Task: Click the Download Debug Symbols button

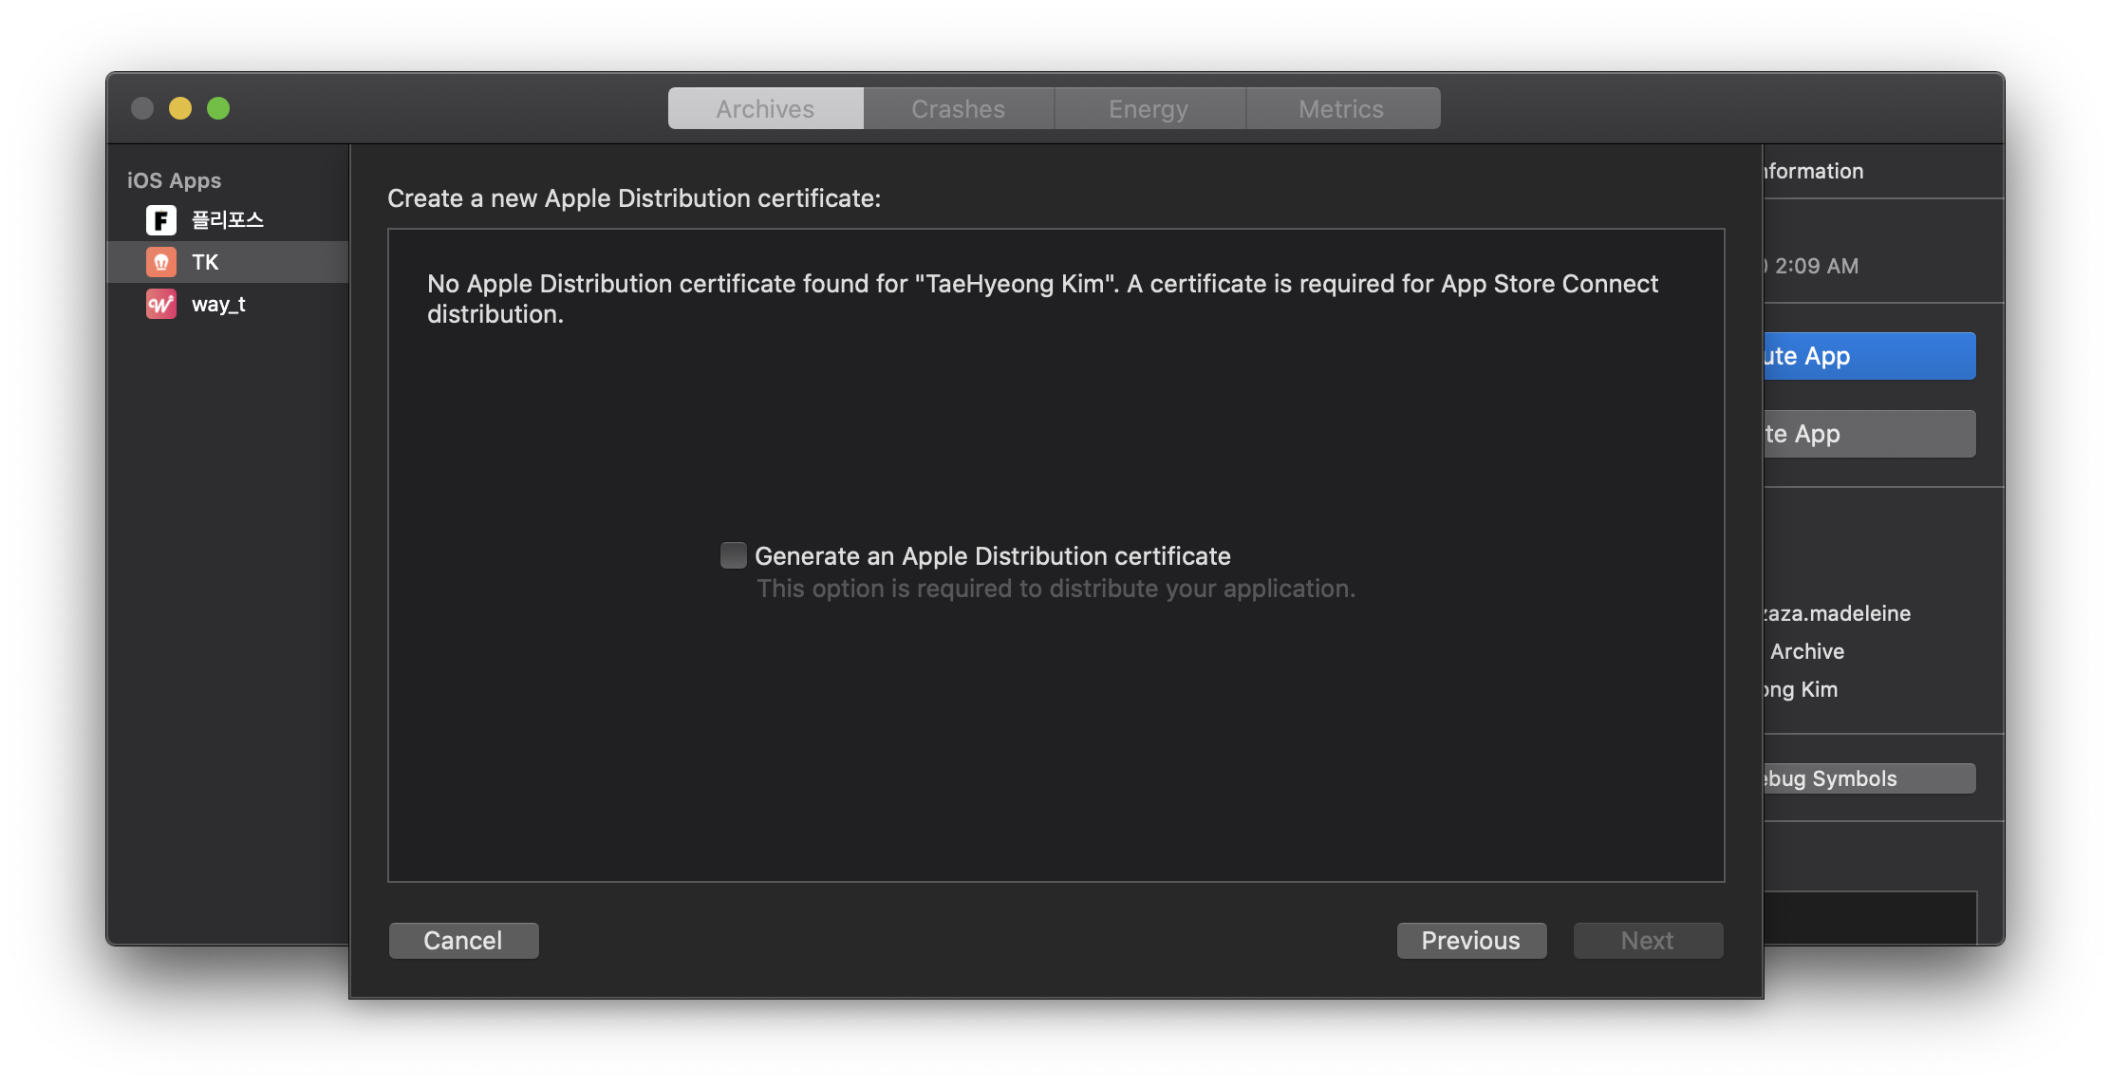Action: [x=1868, y=778]
